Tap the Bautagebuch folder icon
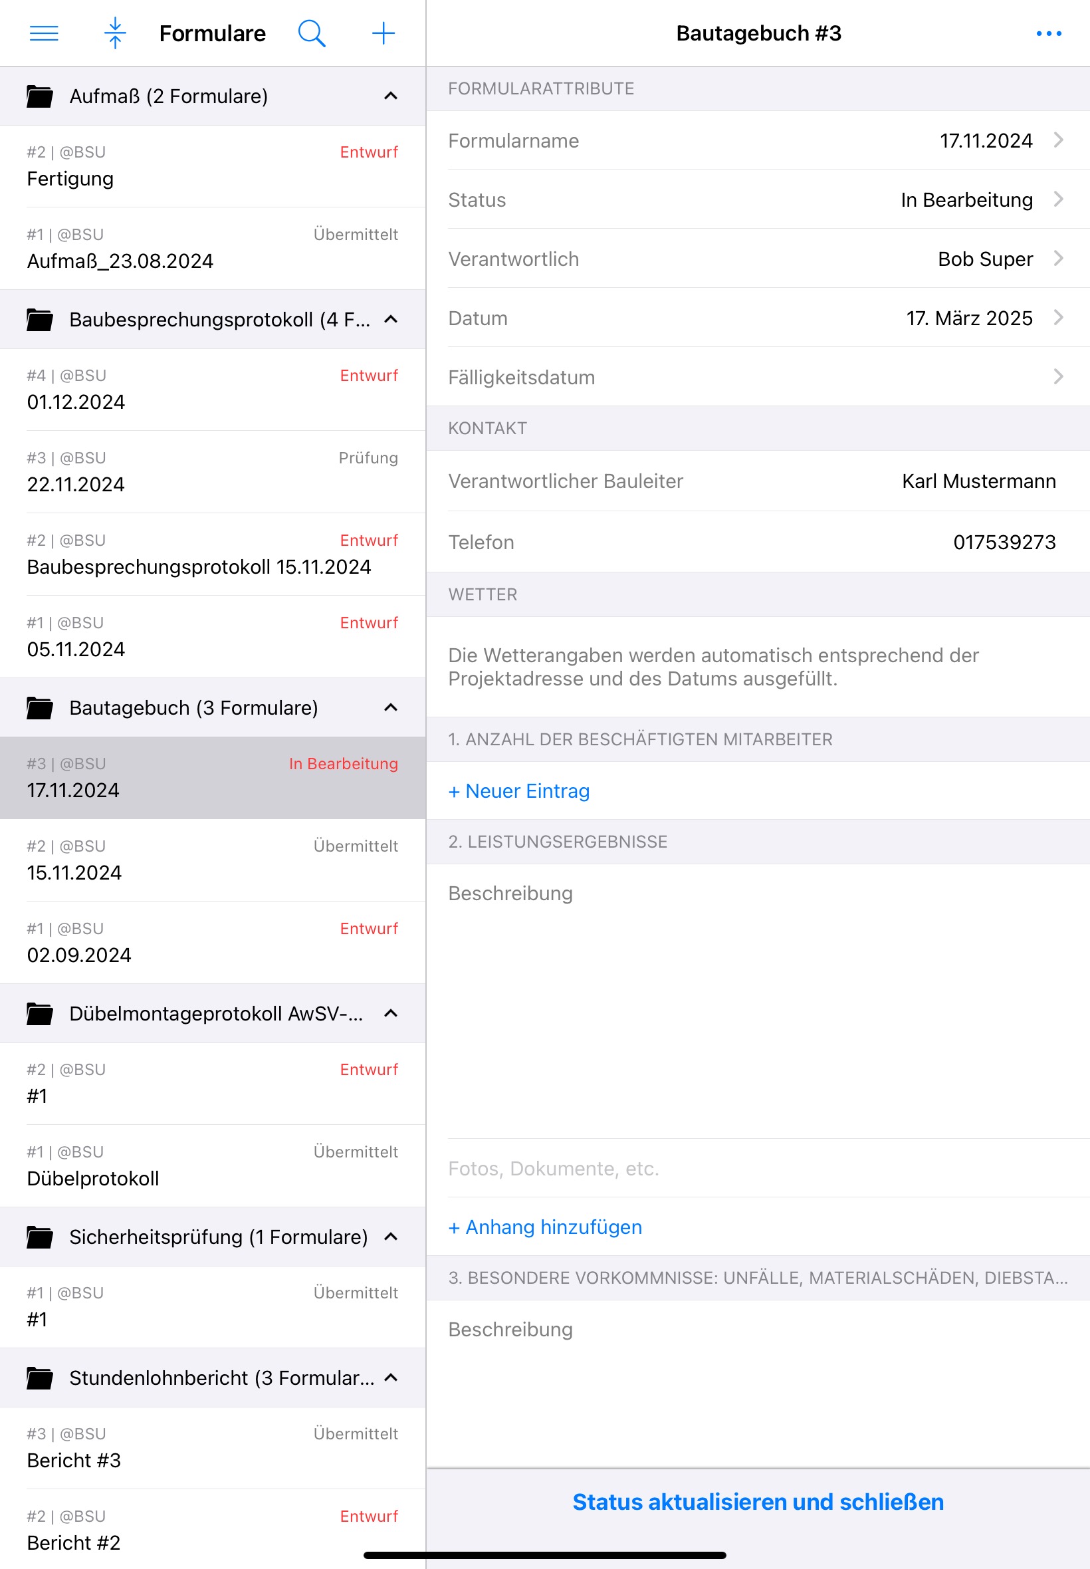This screenshot has width=1090, height=1569. pyautogui.click(x=40, y=707)
